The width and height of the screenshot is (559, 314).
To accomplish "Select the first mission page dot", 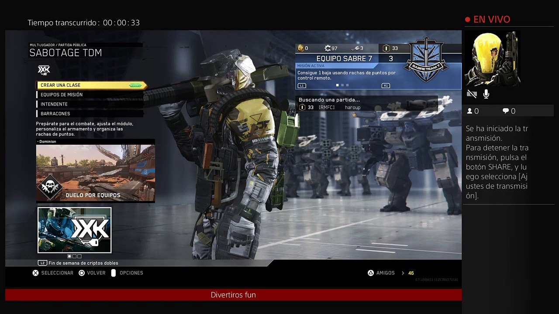I will [337, 85].
